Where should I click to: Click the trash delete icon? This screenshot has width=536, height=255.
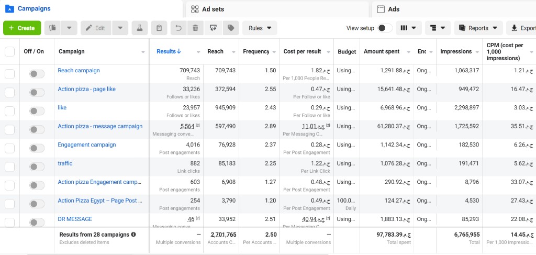196,28
